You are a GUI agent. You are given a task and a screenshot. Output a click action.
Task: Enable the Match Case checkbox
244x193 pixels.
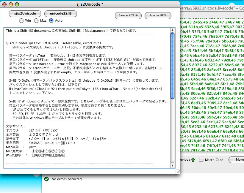click(201, 160)
